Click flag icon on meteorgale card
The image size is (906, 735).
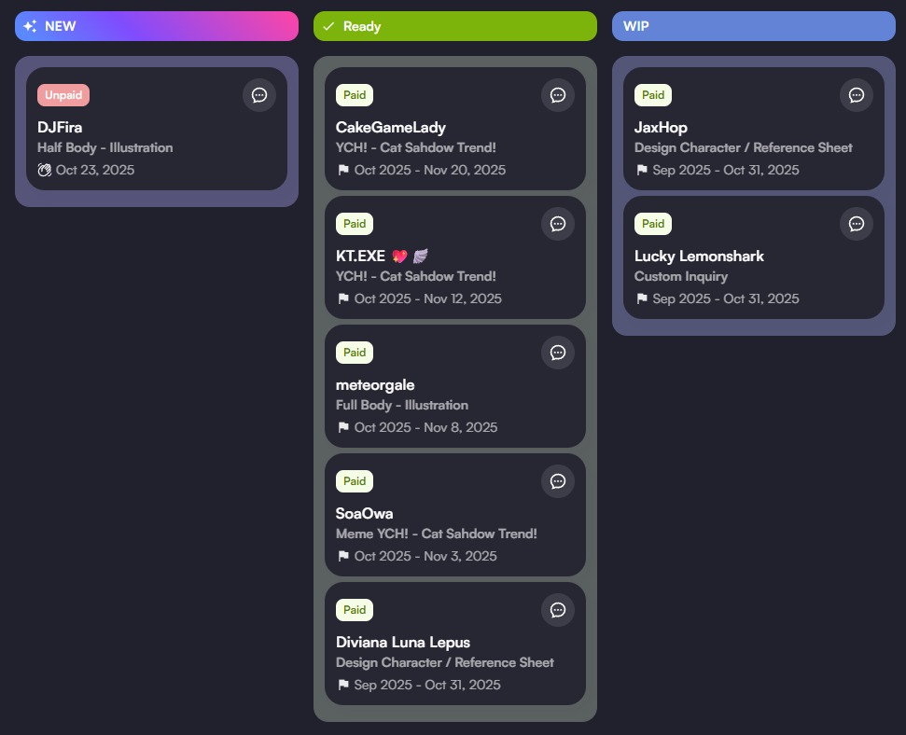click(343, 427)
